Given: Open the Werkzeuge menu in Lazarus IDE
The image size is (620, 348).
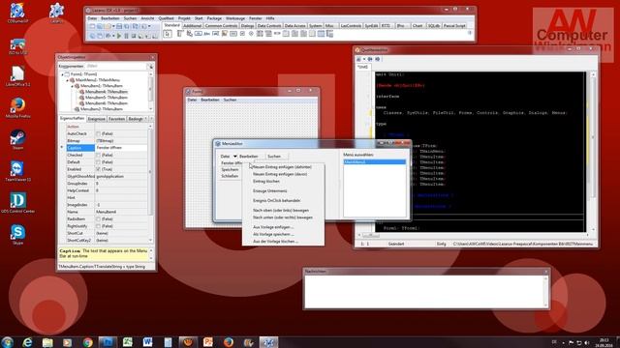Looking at the screenshot, I should (235, 18).
